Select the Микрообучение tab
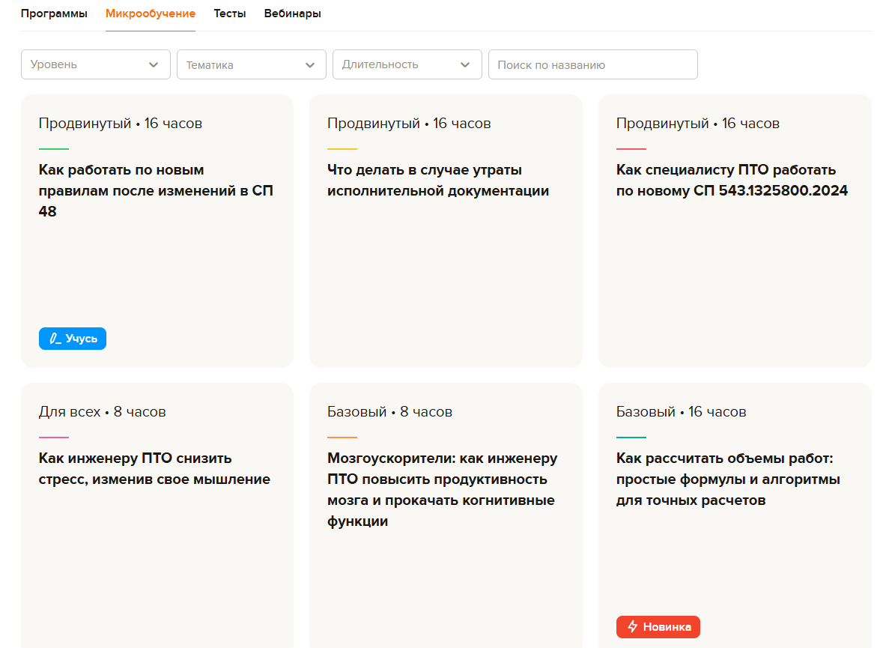 (151, 13)
